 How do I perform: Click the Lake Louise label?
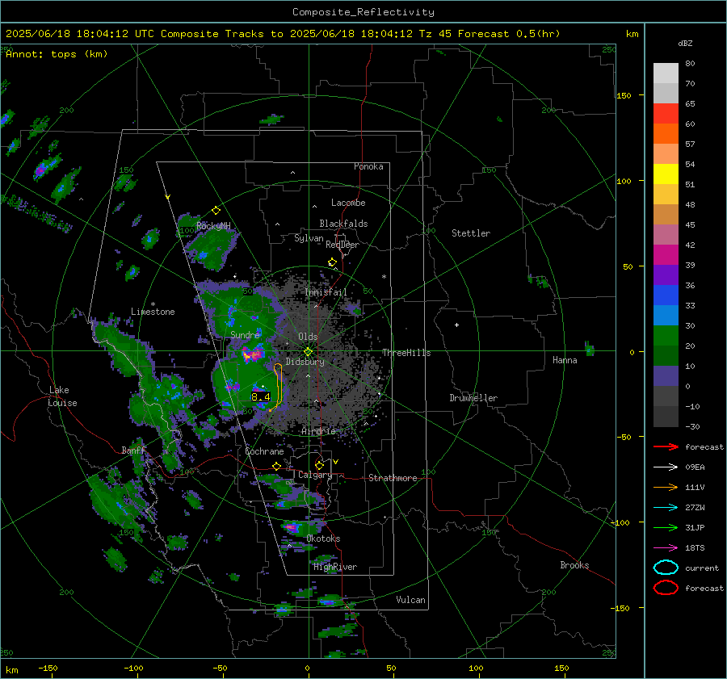(63, 396)
